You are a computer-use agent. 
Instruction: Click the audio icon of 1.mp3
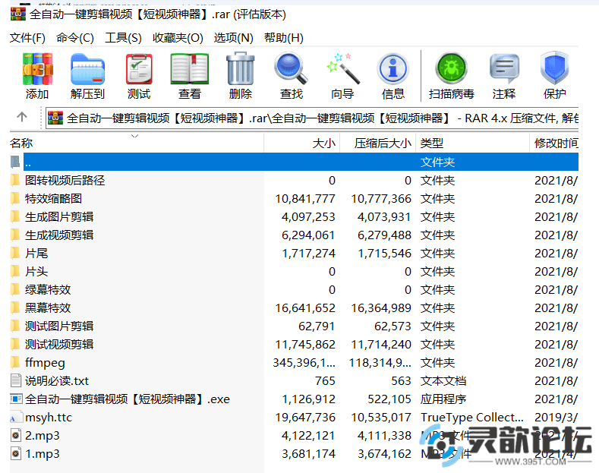pos(16,453)
